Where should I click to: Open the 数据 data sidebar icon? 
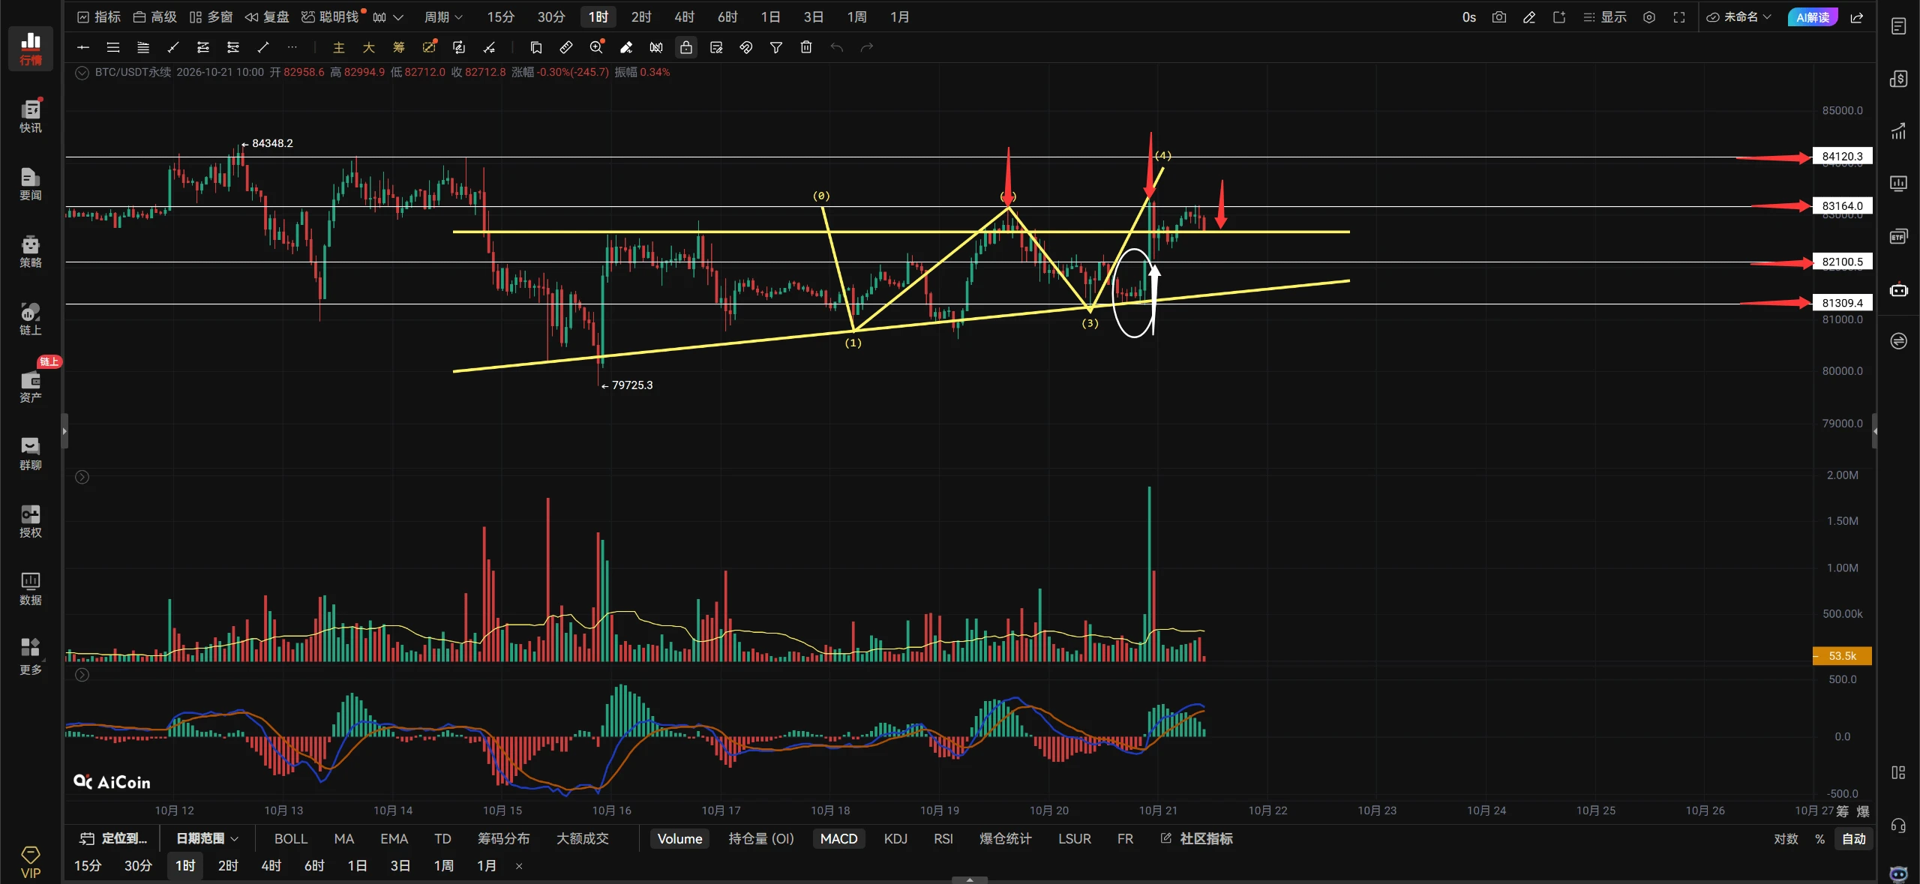click(x=31, y=589)
